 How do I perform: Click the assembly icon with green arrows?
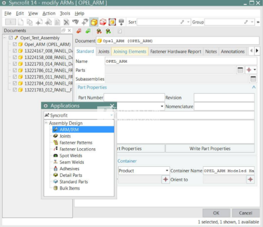(108, 31)
